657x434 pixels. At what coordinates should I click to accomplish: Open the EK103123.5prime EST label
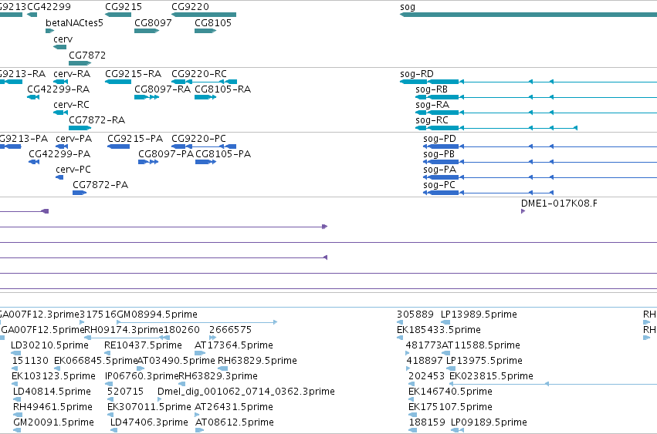pyautogui.click(x=53, y=377)
